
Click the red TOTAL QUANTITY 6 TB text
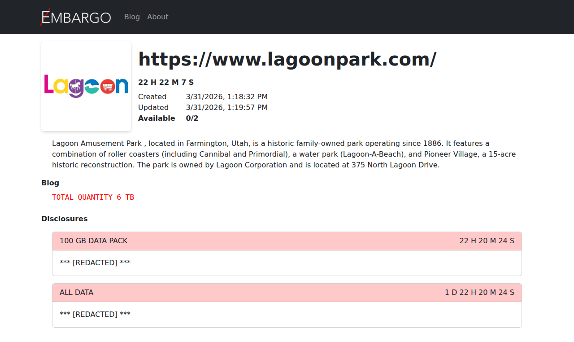93,197
